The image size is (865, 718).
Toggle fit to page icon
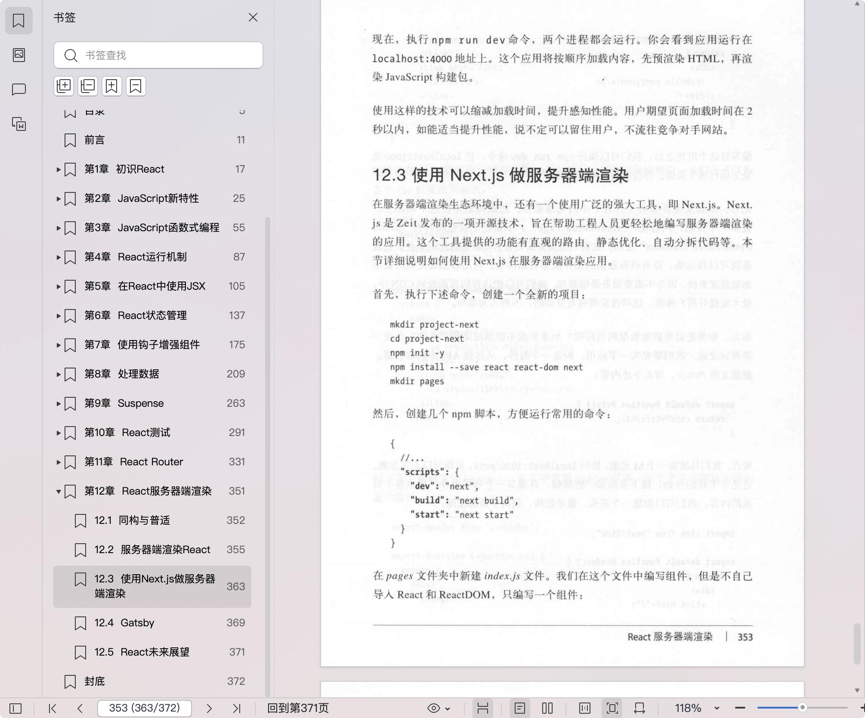click(x=612, y=708)
